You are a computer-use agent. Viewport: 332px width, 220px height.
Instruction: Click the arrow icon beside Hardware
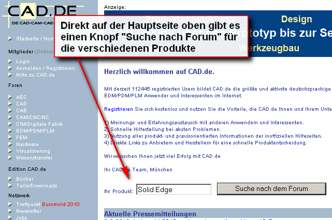(10, 144)
